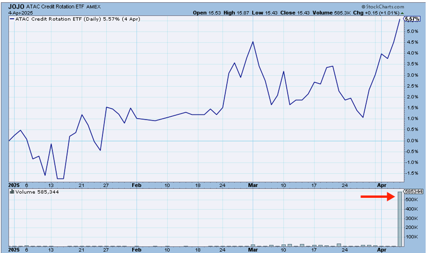Click the 1.0% y-axis label
The image size is (427, 253).
click(x=413, y=119)
